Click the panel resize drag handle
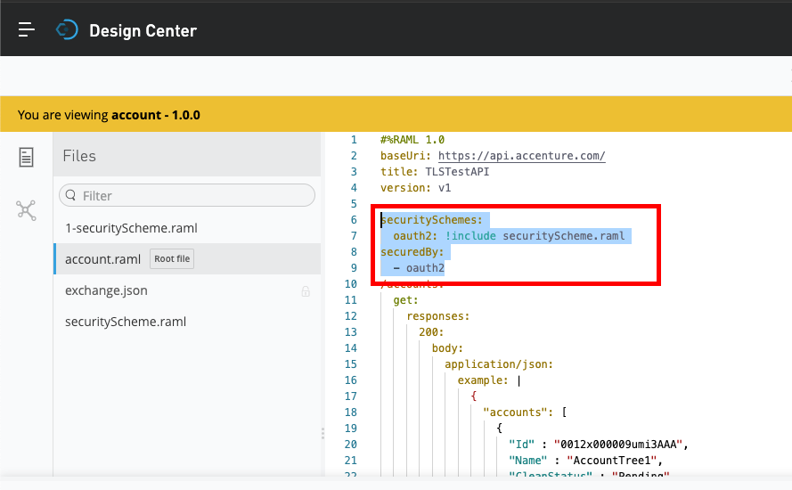792x490 pixels. click(323, 433)
